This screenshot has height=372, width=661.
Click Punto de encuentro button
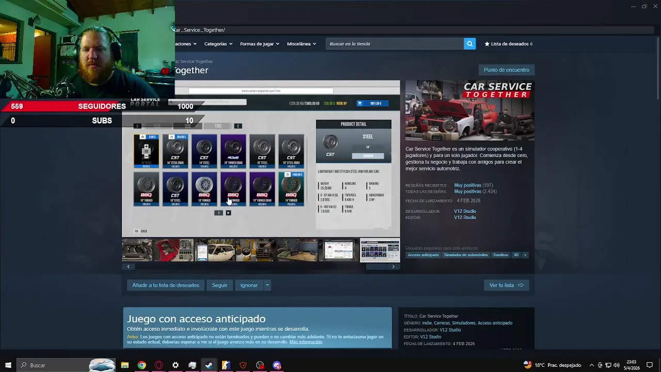507,70
